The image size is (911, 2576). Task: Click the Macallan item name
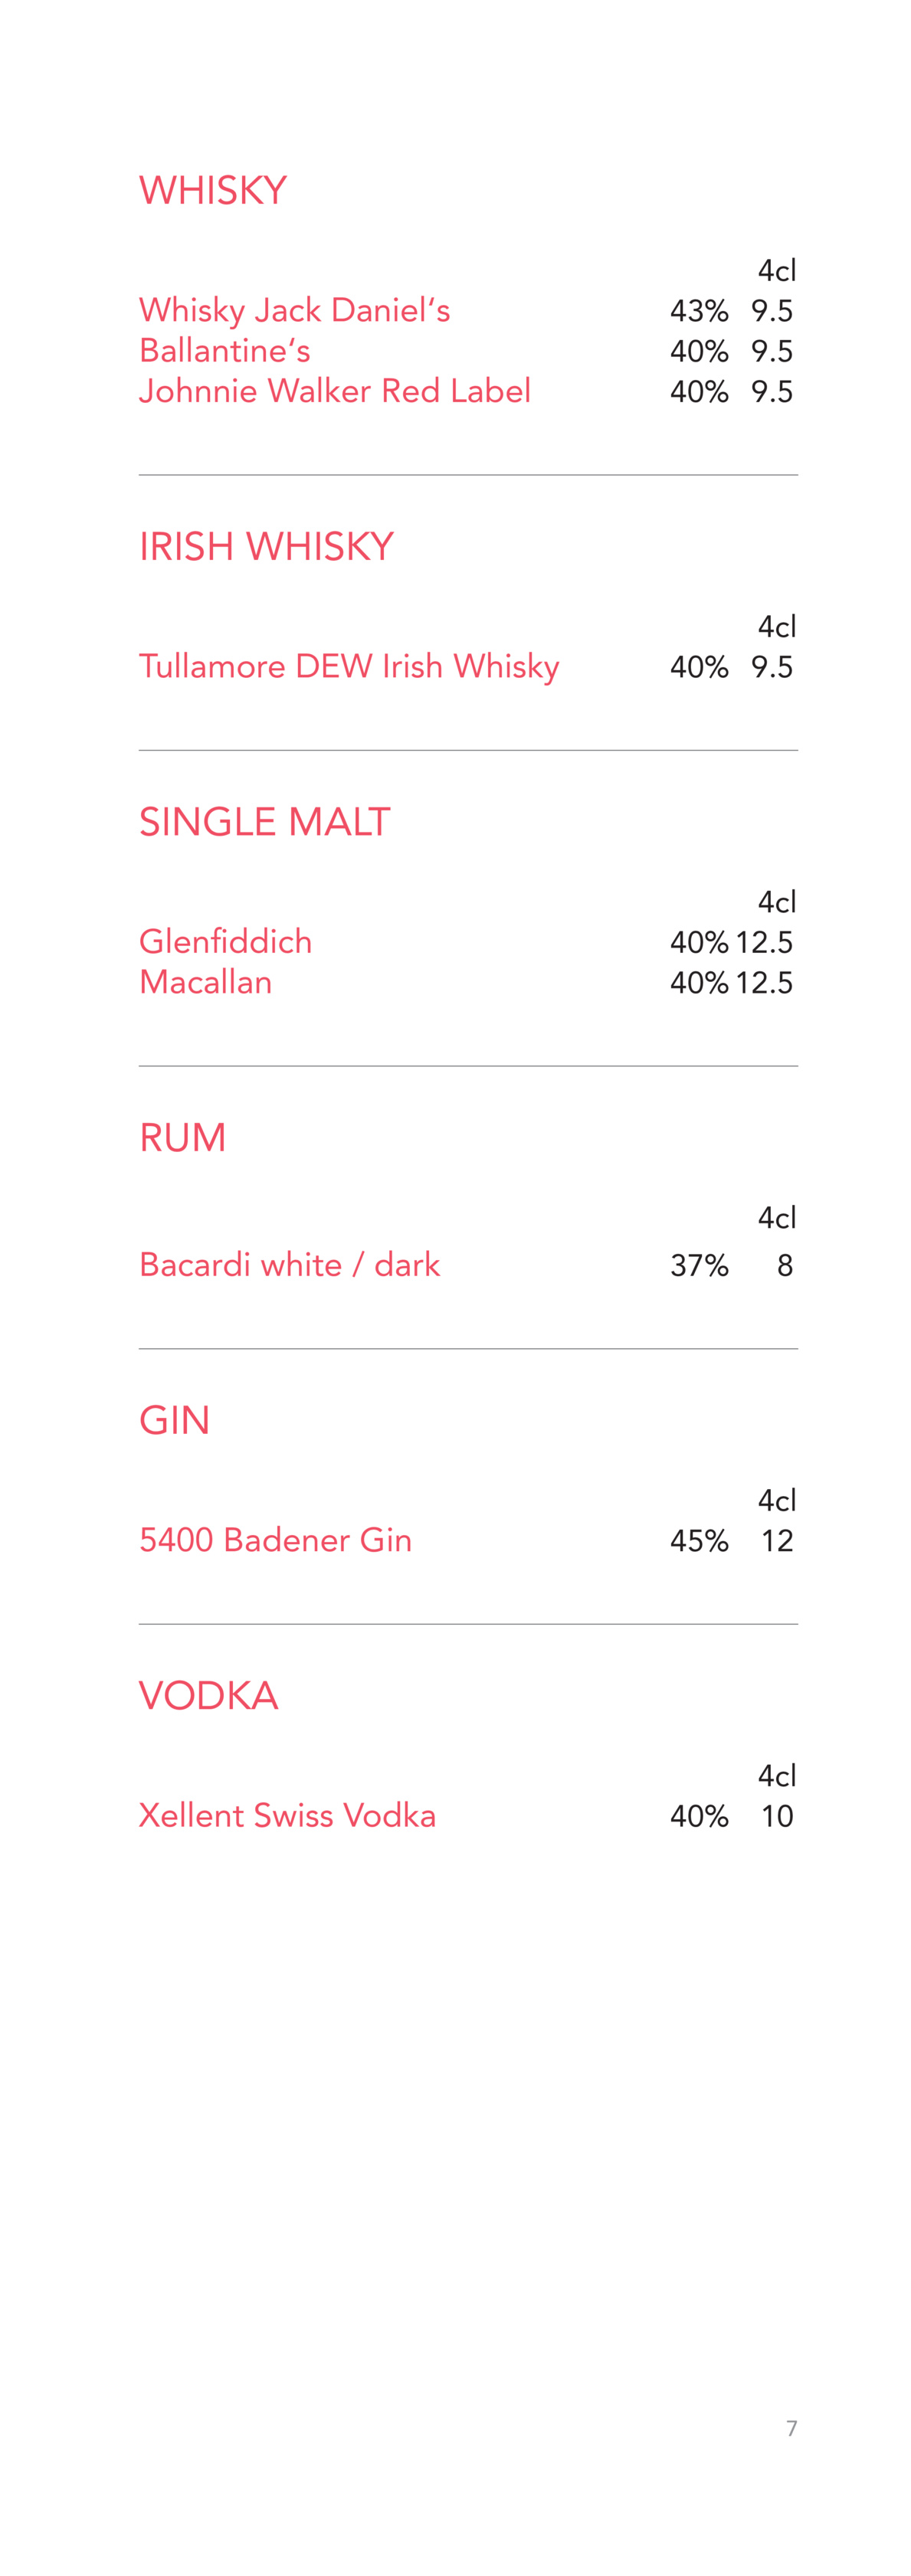pyautogui.click(x=205, y=982)
